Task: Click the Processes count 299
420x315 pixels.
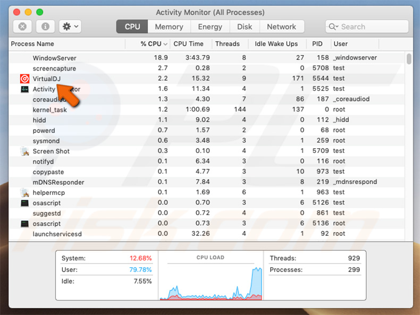Action: coord(354,270)
